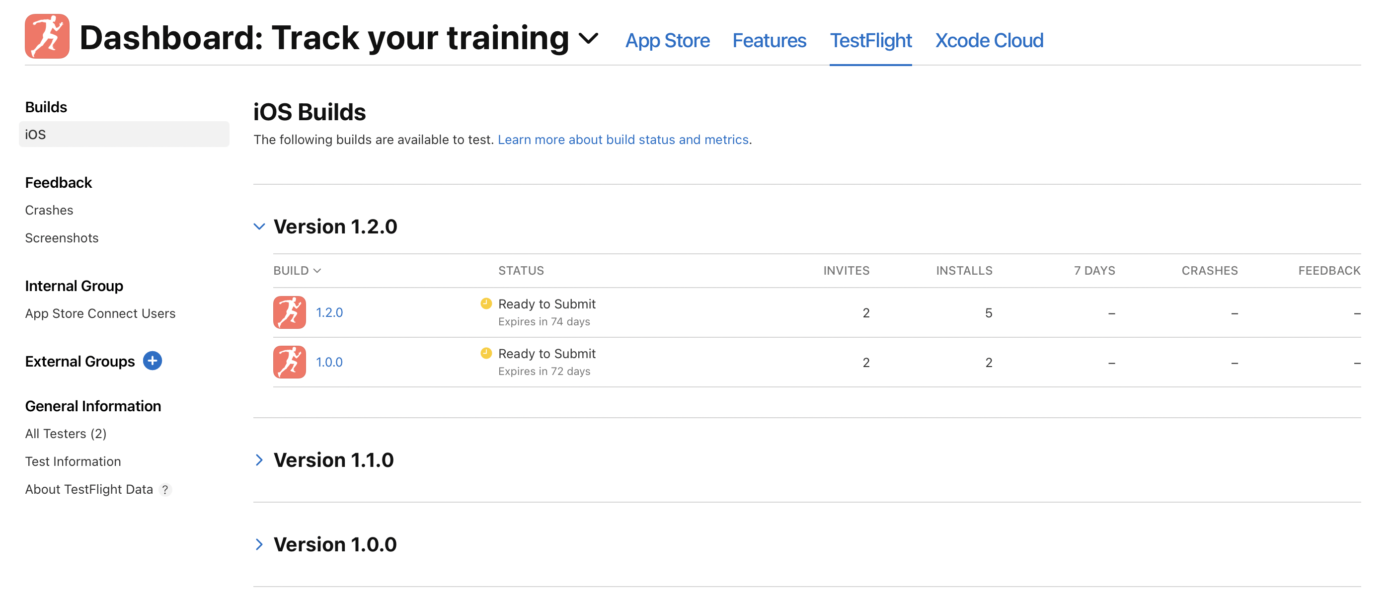Click yellow status icon for build 1.0.0
This screenshot has width=1392, height=602.
click(x=486, y=353)
